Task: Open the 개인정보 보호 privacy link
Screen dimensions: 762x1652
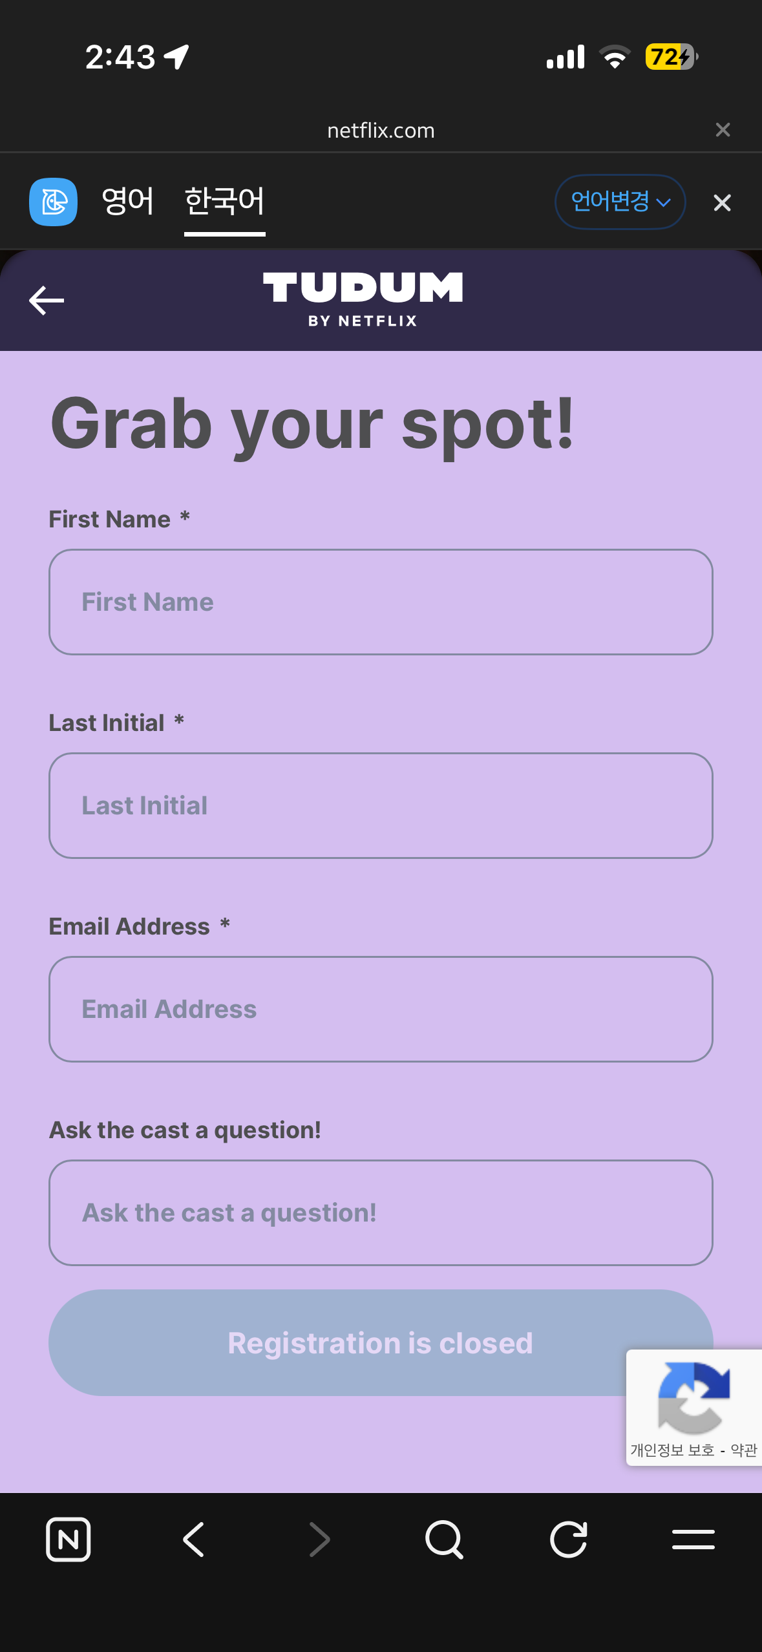Action: (x=672, y=1450)
